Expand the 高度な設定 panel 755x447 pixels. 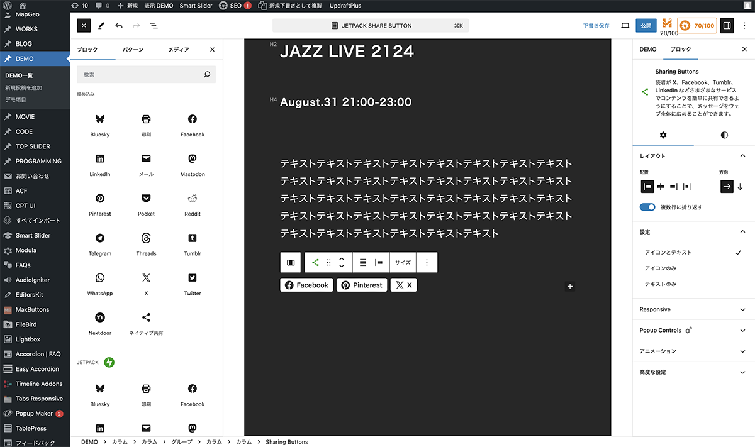tap(692, 372)
